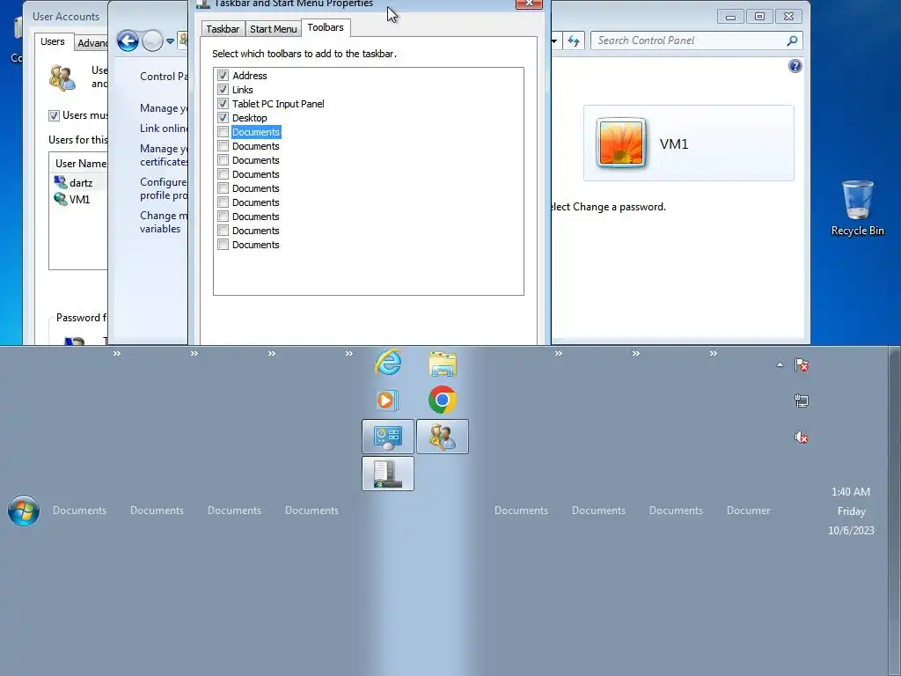Click magnifier icon in Search Control Panel
This screenshot has height=676, width=901.
point(793,40)
